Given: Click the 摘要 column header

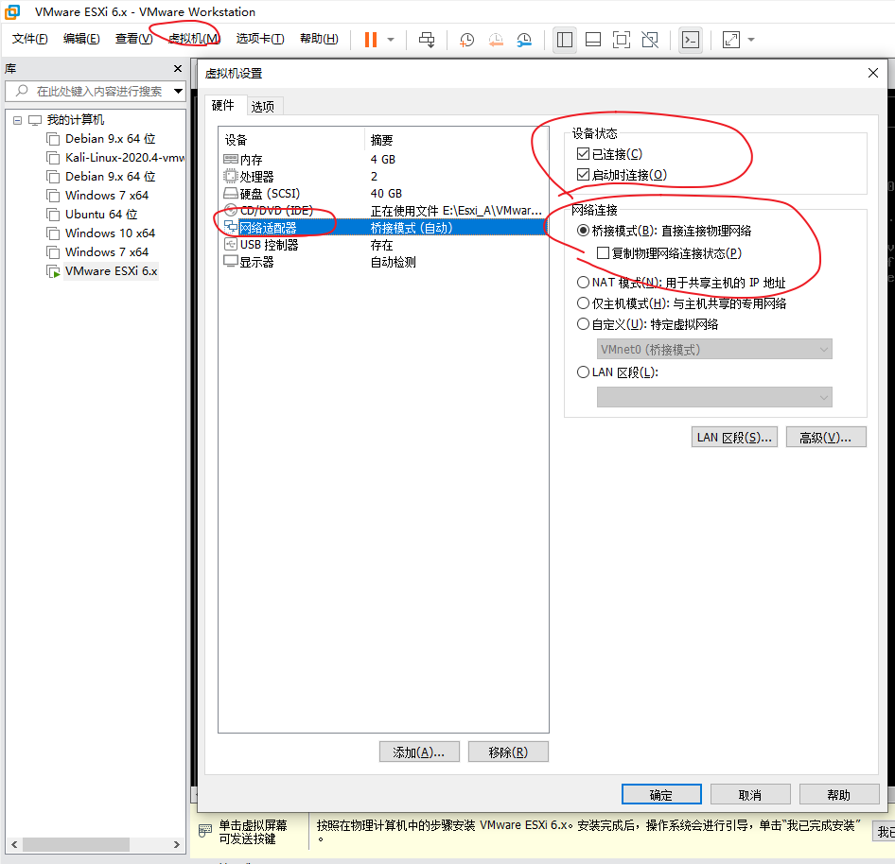Looking at the screenshot, I should [456, 140].
